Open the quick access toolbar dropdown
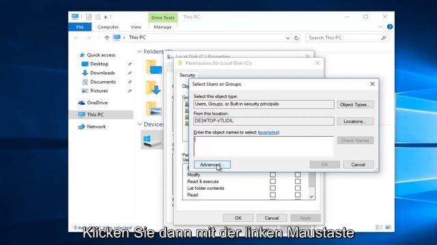 [106, 17]
